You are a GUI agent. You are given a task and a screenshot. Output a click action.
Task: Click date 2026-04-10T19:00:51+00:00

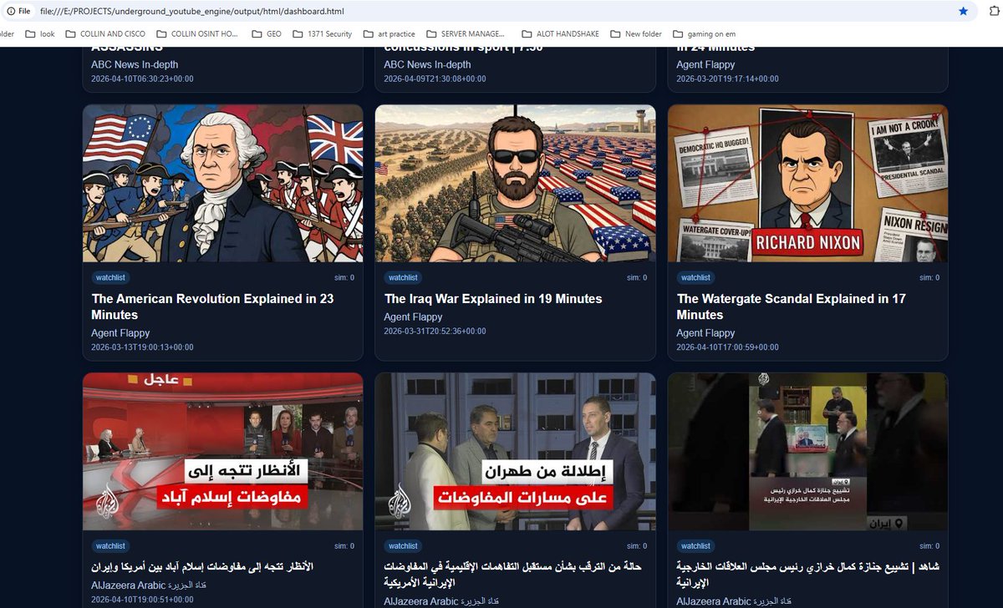(142, 600)
